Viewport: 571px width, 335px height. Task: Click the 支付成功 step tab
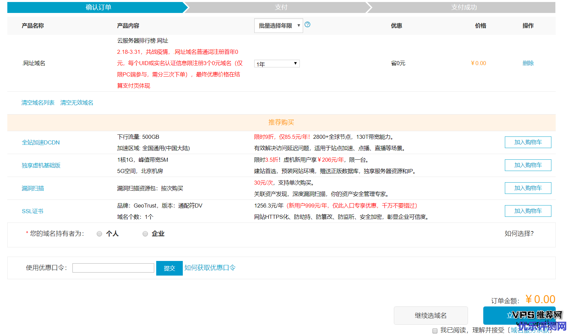tap(464, 7)
